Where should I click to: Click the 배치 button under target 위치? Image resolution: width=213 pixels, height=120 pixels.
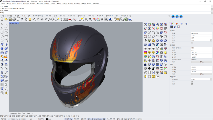coord(202,74)
